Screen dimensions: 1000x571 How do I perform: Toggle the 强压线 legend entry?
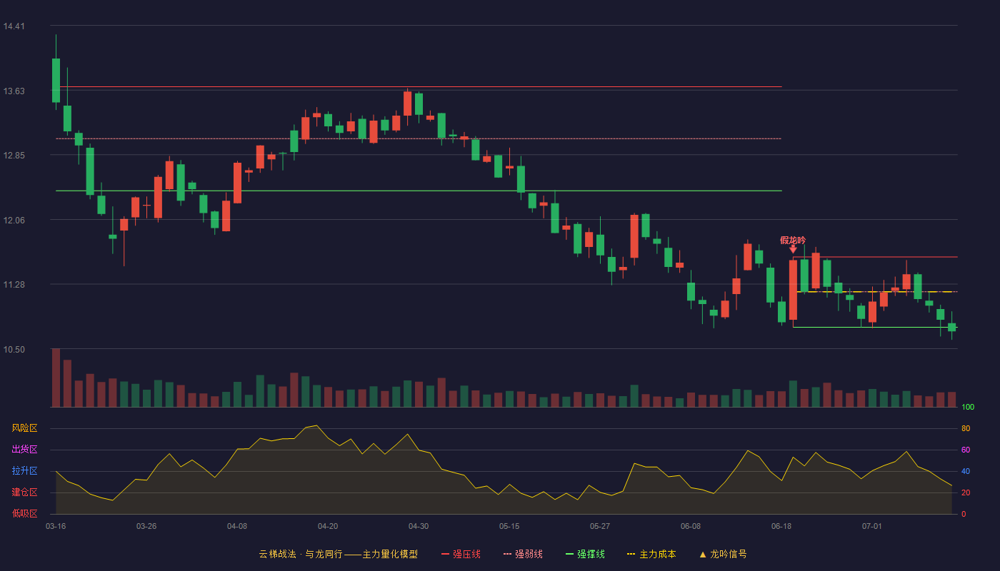pos(461,554)
